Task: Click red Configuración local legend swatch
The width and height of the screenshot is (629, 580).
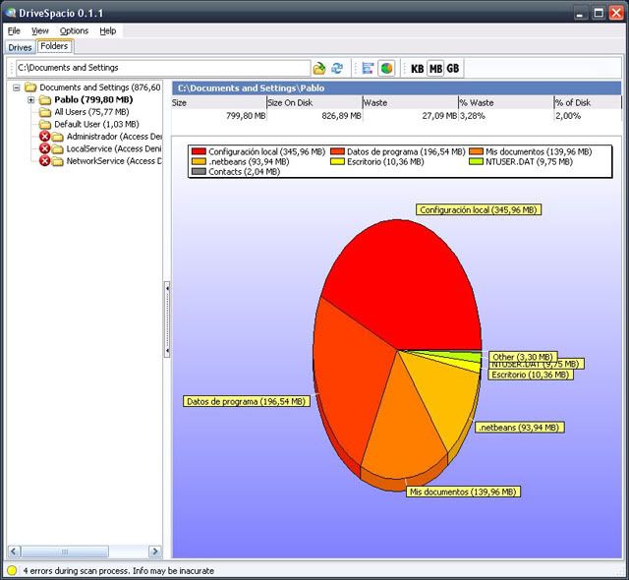Action: coord(199,152)
